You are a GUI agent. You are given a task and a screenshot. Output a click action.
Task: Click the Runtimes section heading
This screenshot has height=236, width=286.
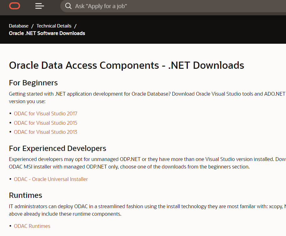click(x=25, y=195)
